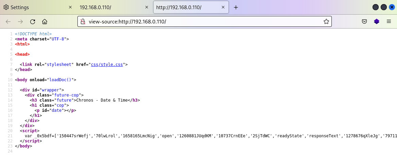This screenshot has width=397, height=157.
Task: Click the Chronos - Date & Time text
Action: 102,100
